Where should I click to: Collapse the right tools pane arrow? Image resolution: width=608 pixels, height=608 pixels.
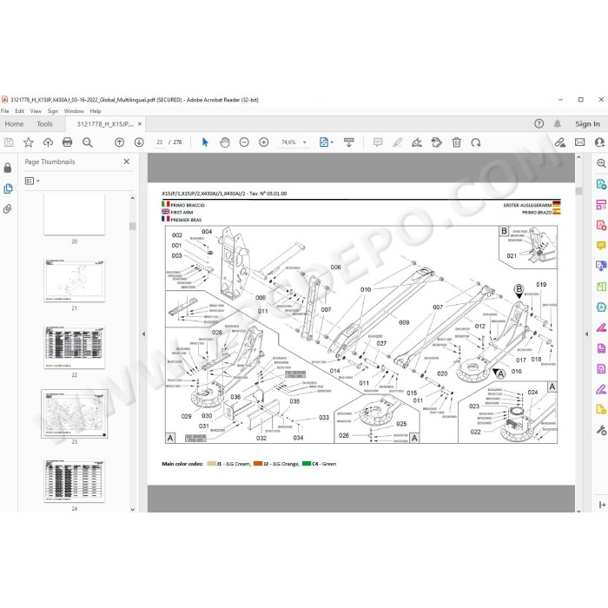tap(586, 334)
